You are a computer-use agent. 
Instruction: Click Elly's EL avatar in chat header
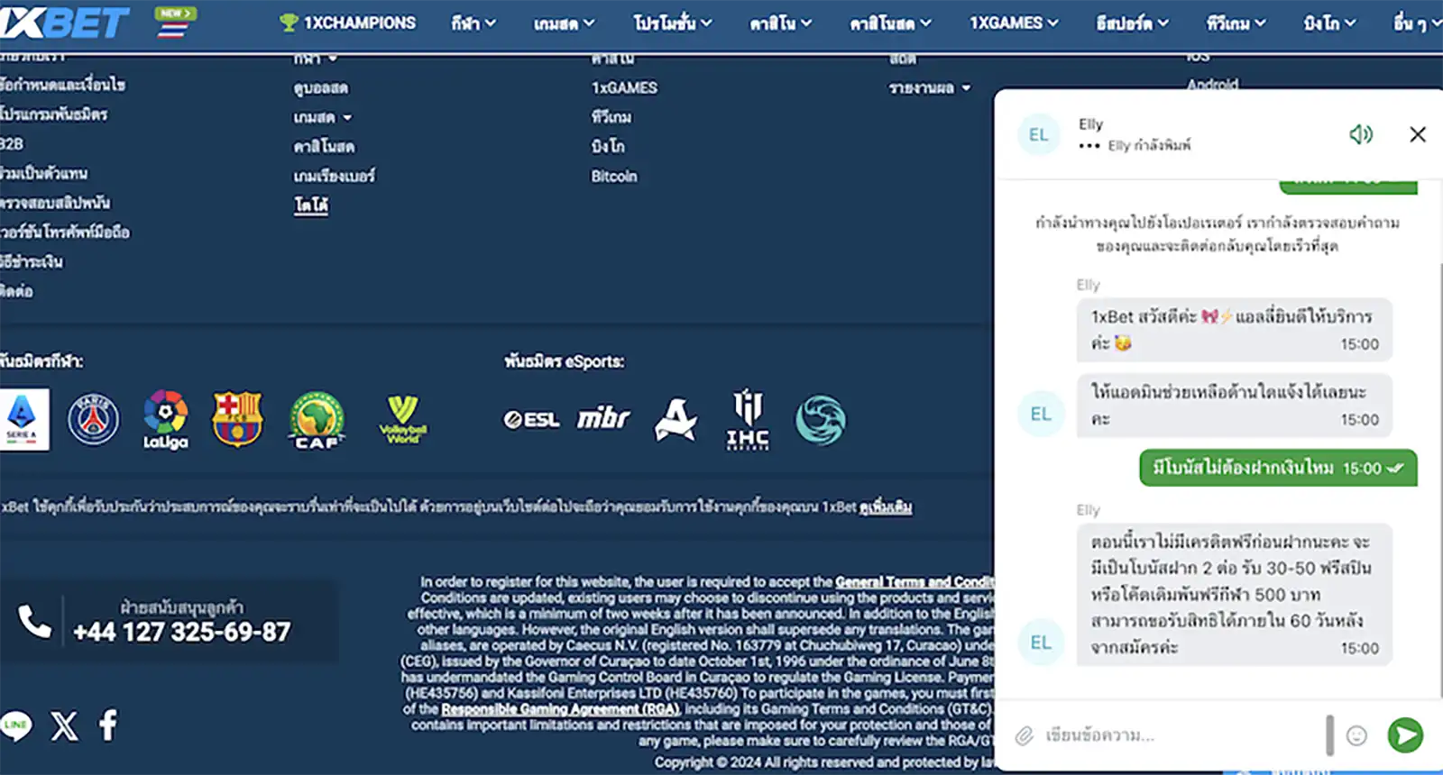click(1039, 134)
